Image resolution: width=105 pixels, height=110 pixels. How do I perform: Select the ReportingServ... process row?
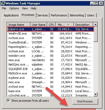(50, 47)
